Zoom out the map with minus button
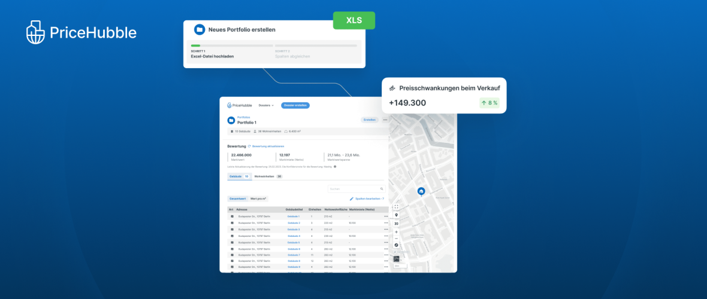The height and width of the screenshot is (299, 707). coord(396,238)
